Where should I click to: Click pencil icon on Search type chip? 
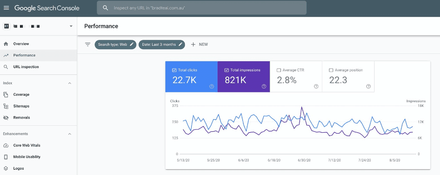(132, 44)
